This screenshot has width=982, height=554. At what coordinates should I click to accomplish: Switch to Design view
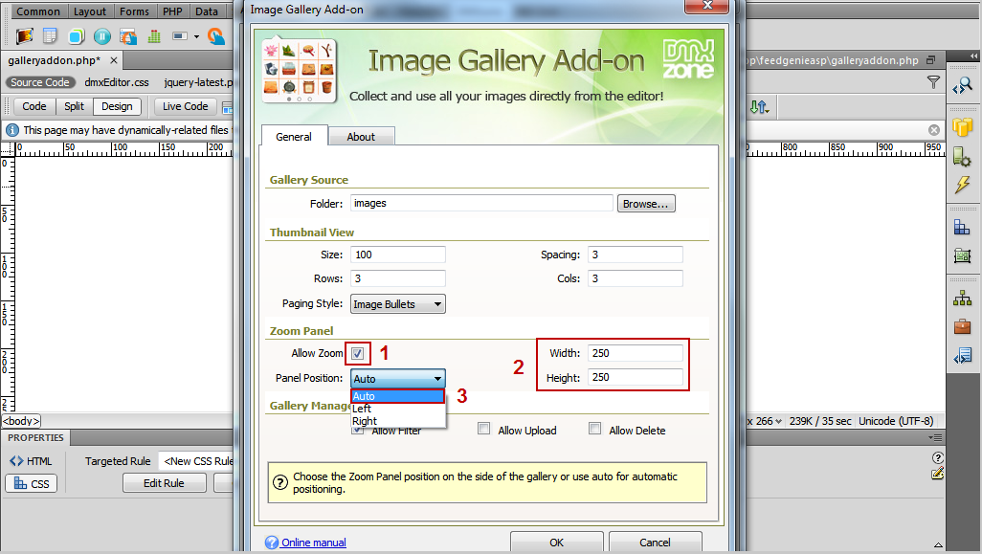[117, 106]
